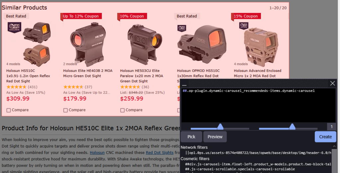Click Optics Exclusive badge on Advanced Enclosed Micro

[244, 26]
